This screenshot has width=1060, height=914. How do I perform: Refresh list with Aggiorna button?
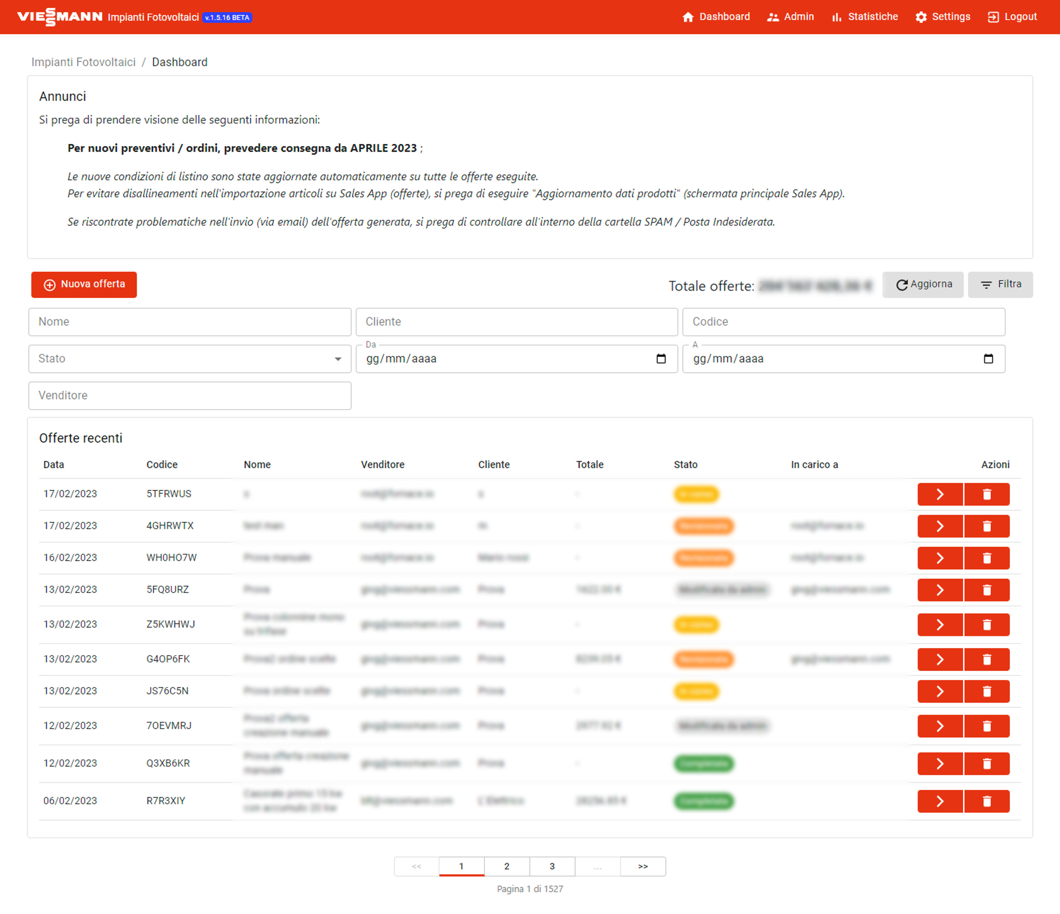tap(923, 284)
